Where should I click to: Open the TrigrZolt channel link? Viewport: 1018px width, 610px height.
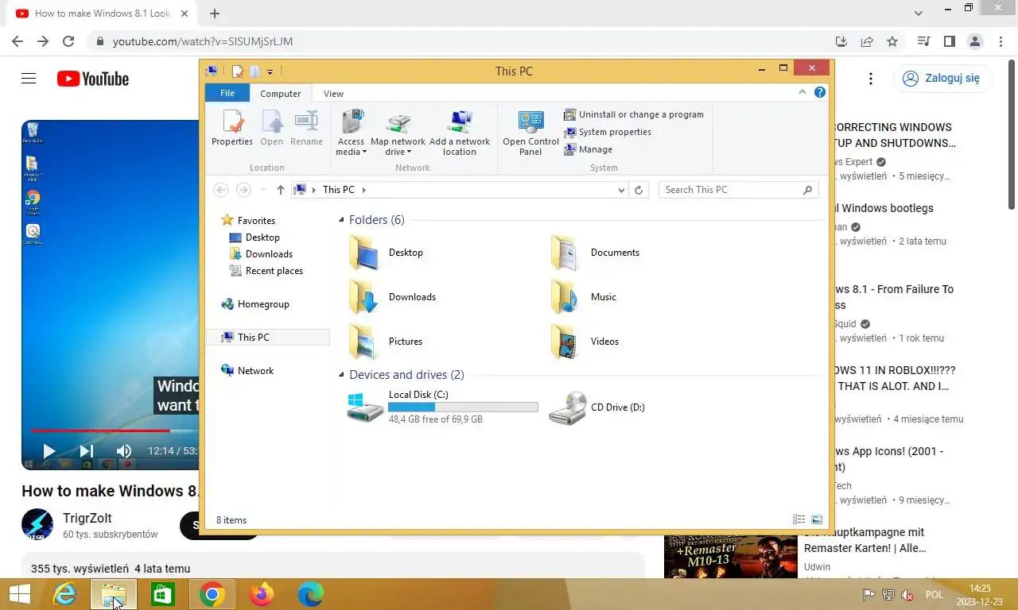(x=87, y=518)
